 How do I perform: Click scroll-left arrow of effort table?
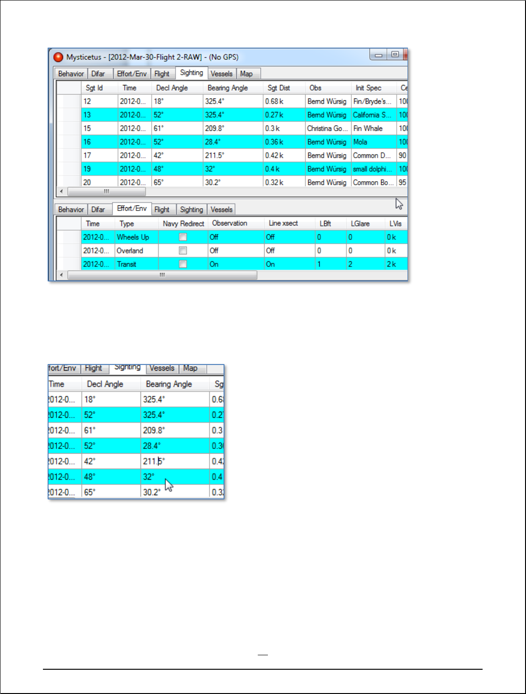[x=62, y=275]
